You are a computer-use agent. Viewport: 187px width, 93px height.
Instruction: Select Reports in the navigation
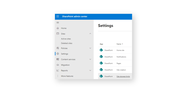(x=64, y=71)
